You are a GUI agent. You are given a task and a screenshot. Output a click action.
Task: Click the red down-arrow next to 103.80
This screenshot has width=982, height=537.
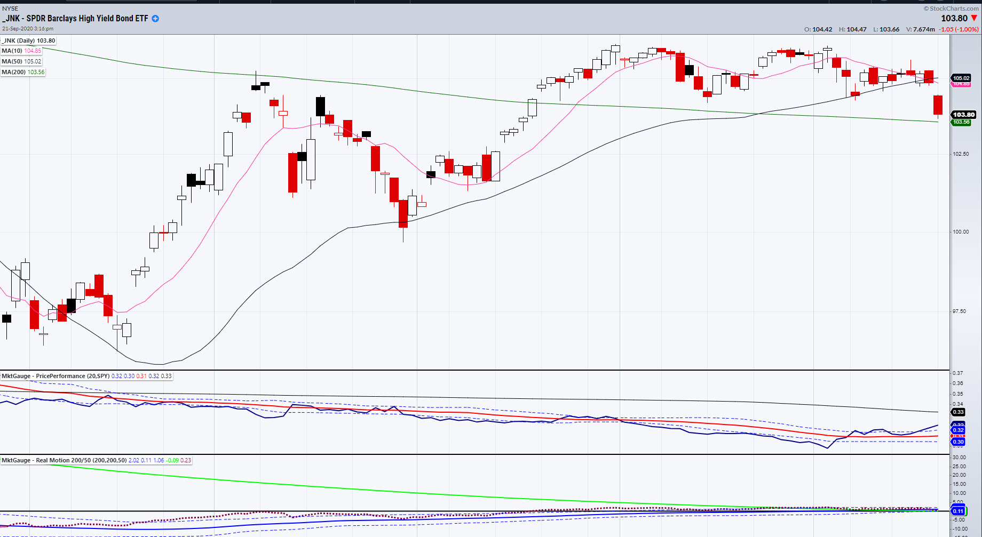[974, 18]
